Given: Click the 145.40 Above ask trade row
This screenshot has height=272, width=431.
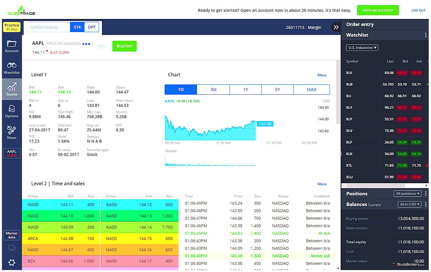Looking at the screenshot, I should tap(257, 256).
